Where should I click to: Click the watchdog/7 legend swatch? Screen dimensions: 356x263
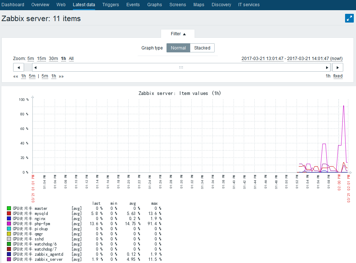[x=9, y=249]
